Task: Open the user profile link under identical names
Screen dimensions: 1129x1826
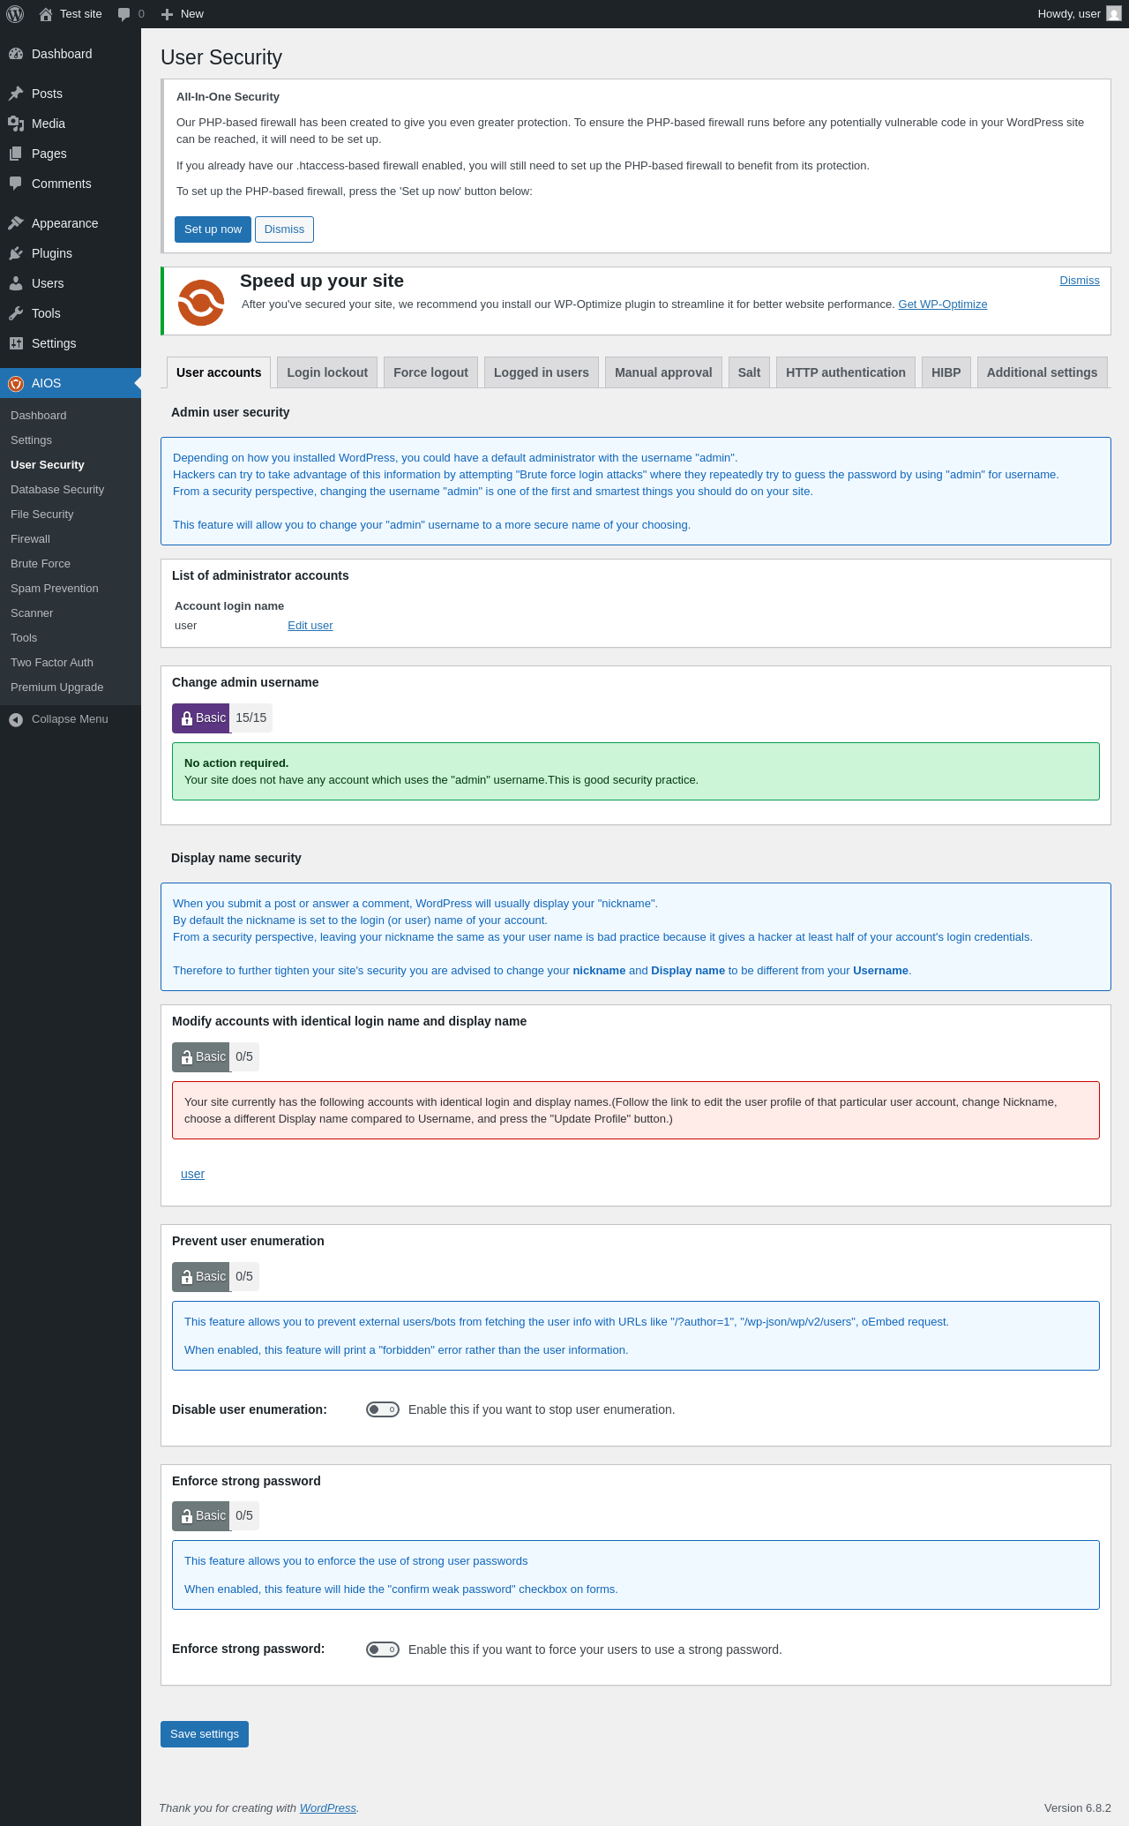Action: click(x=192, y=1174)
